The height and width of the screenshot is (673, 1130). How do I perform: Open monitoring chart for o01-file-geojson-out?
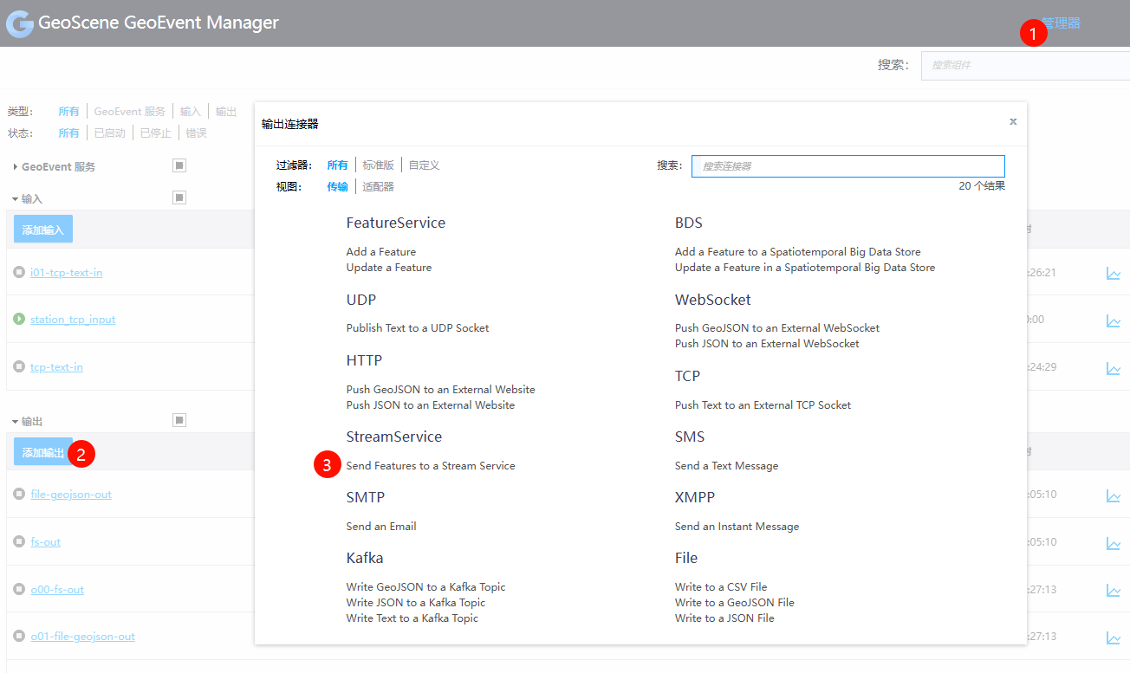click(1114, 637)
